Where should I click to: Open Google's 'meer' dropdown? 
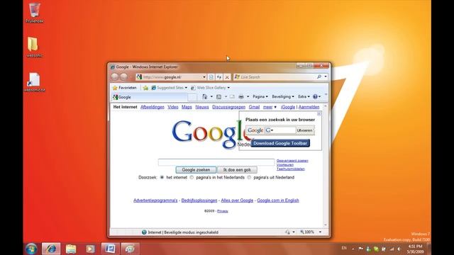click(270, 107)
